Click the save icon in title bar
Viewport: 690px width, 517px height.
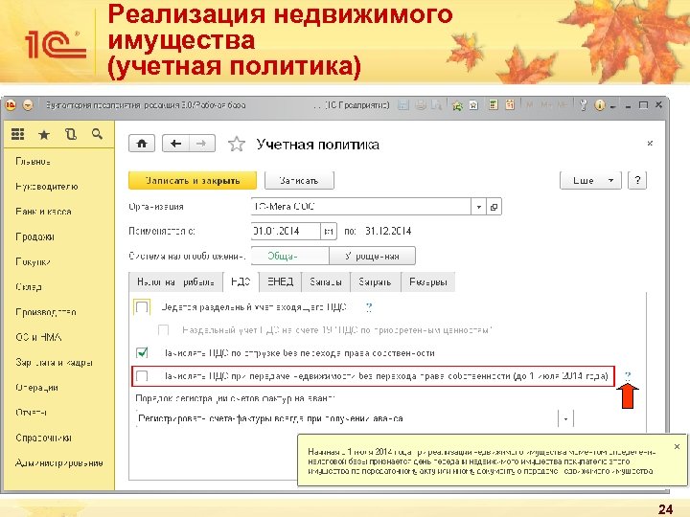click(403, 105)
